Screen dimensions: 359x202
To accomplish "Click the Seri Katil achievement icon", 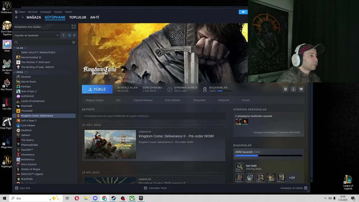I will [x=240, y=167].
